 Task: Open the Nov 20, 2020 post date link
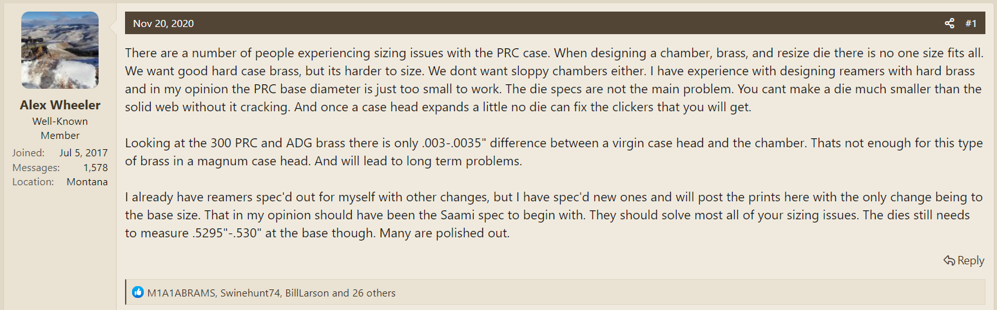click(x=163, y=24)
